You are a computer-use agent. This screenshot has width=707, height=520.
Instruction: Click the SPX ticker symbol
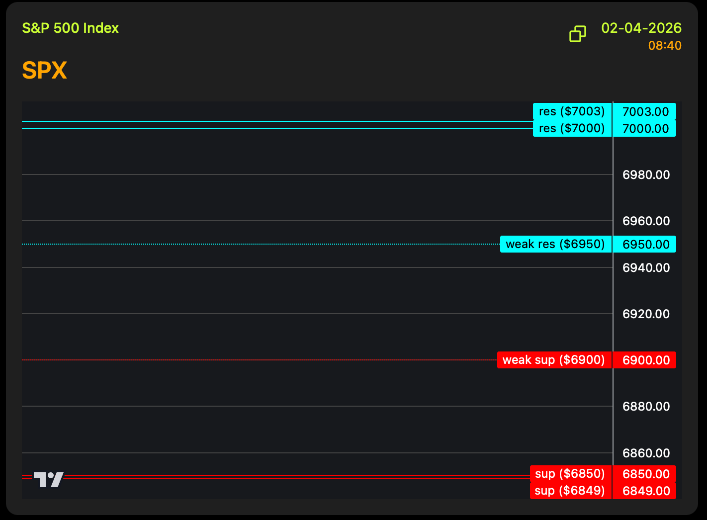pyautogui.click(x=44, y=71)
